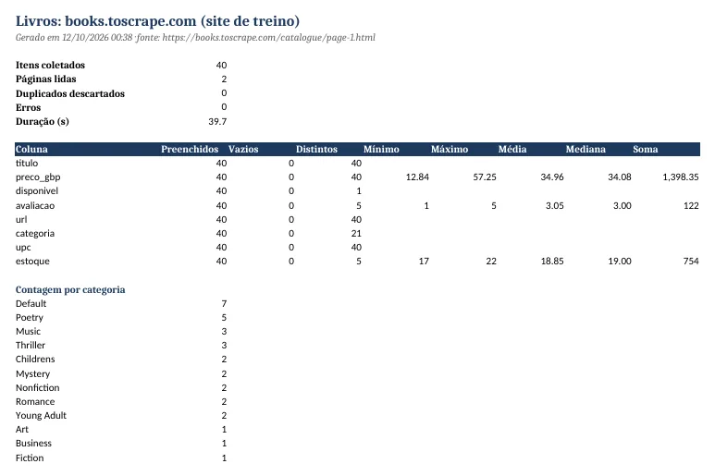The height and width of the screenshot is (476, 715).
Task: Select the 'preco_gbp' row name
Action: (x=38, y=177)
